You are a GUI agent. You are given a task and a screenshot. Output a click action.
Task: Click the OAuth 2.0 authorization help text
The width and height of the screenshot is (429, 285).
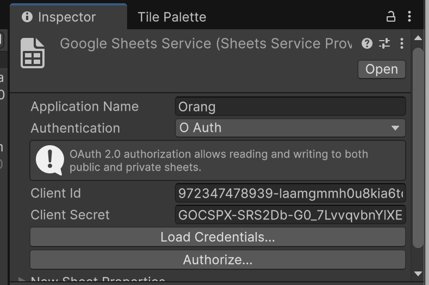[x=219, y=160]
